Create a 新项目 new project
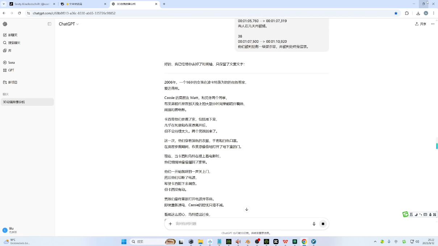This screenshot has height=246, width=438. point(12,82)
